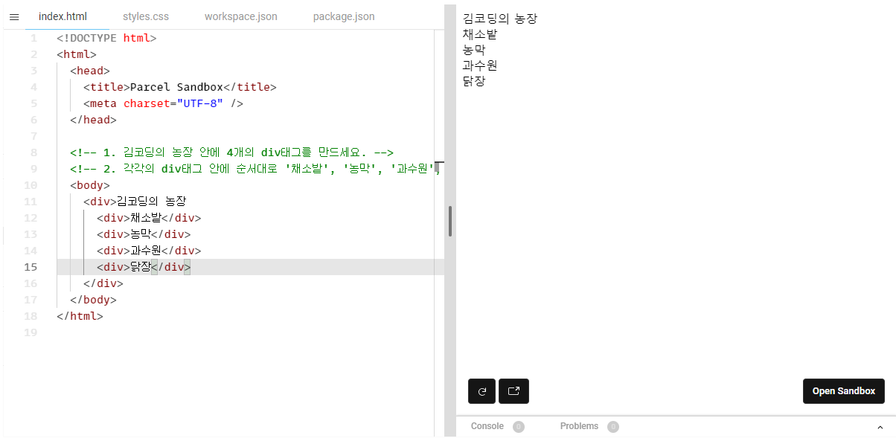Open the Problems tab
The height and width of the screenshot is (444, 896).
(x=579, y=426)
